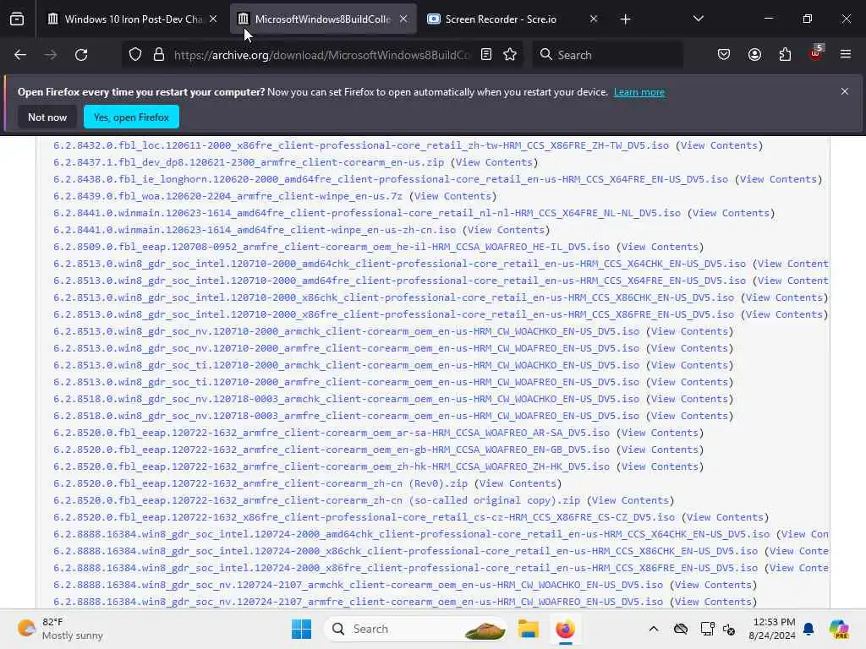This screenshot has width=866, height=649.
Task: Dismiss the Firefox startup notification bar
Action: tap(845, 91)
